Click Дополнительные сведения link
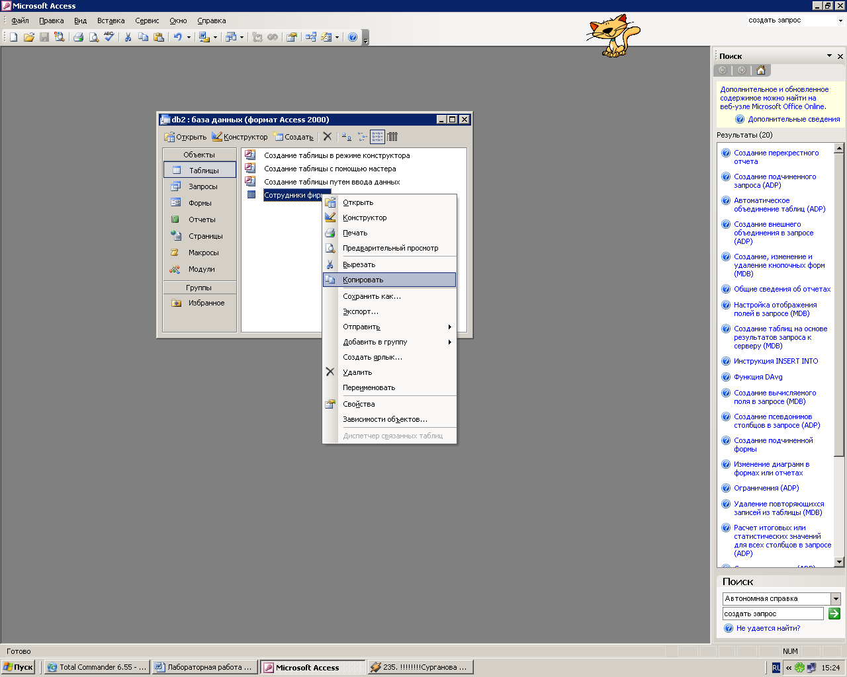The height and width of the screenshot is (677, 847). (x=794, y=120)
